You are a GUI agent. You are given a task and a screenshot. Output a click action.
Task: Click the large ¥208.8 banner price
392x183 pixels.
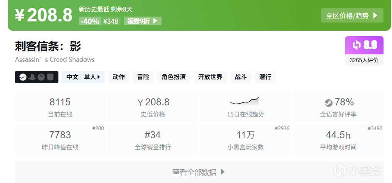click(44, 15)
